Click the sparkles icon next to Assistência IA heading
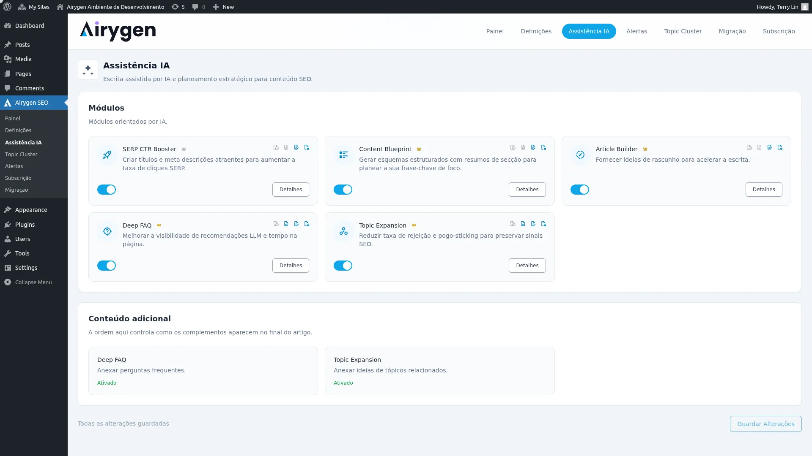The image size is (812, 456). pos(88,70)
